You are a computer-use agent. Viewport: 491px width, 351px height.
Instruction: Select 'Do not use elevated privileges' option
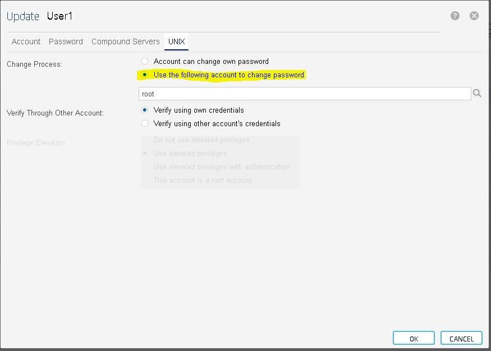145,140
